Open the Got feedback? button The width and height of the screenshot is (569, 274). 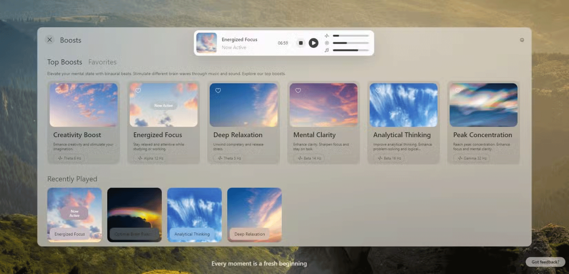[545, 262]
